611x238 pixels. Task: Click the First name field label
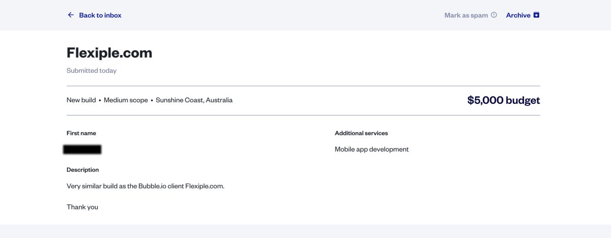[81, 133]
